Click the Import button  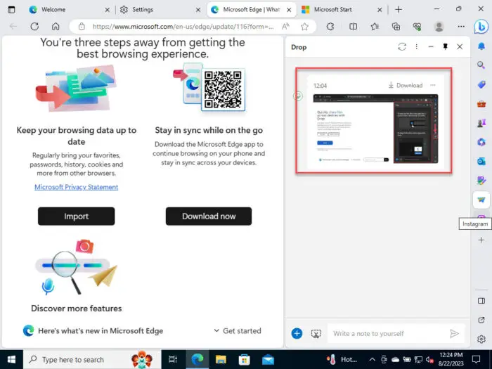76,216
